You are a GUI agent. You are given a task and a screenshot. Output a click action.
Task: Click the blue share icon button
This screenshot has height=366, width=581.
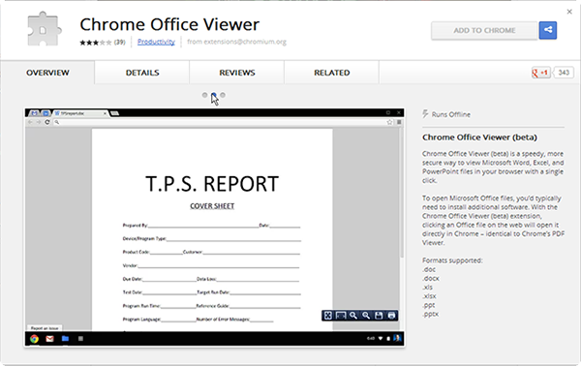pos(548,30)
